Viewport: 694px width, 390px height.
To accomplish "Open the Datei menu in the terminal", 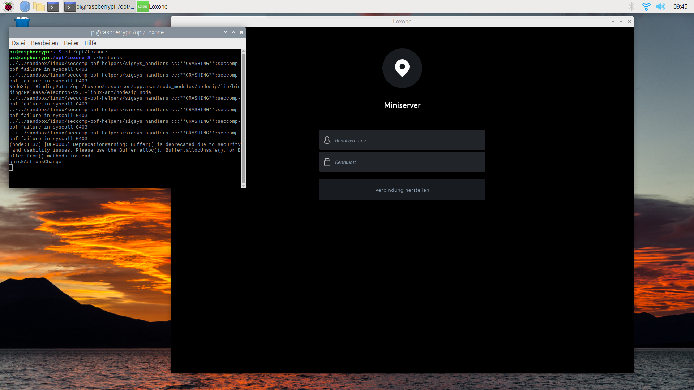I will pyautogui.click(x=18, y=43).
